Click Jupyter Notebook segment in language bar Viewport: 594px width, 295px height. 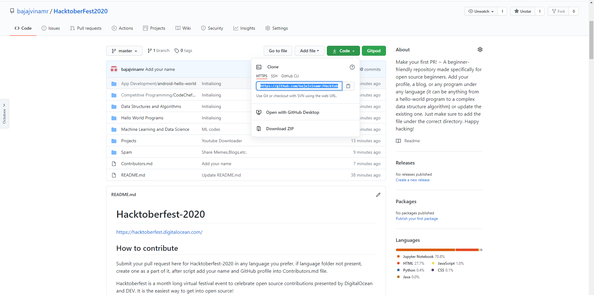(x=425, y=250)
